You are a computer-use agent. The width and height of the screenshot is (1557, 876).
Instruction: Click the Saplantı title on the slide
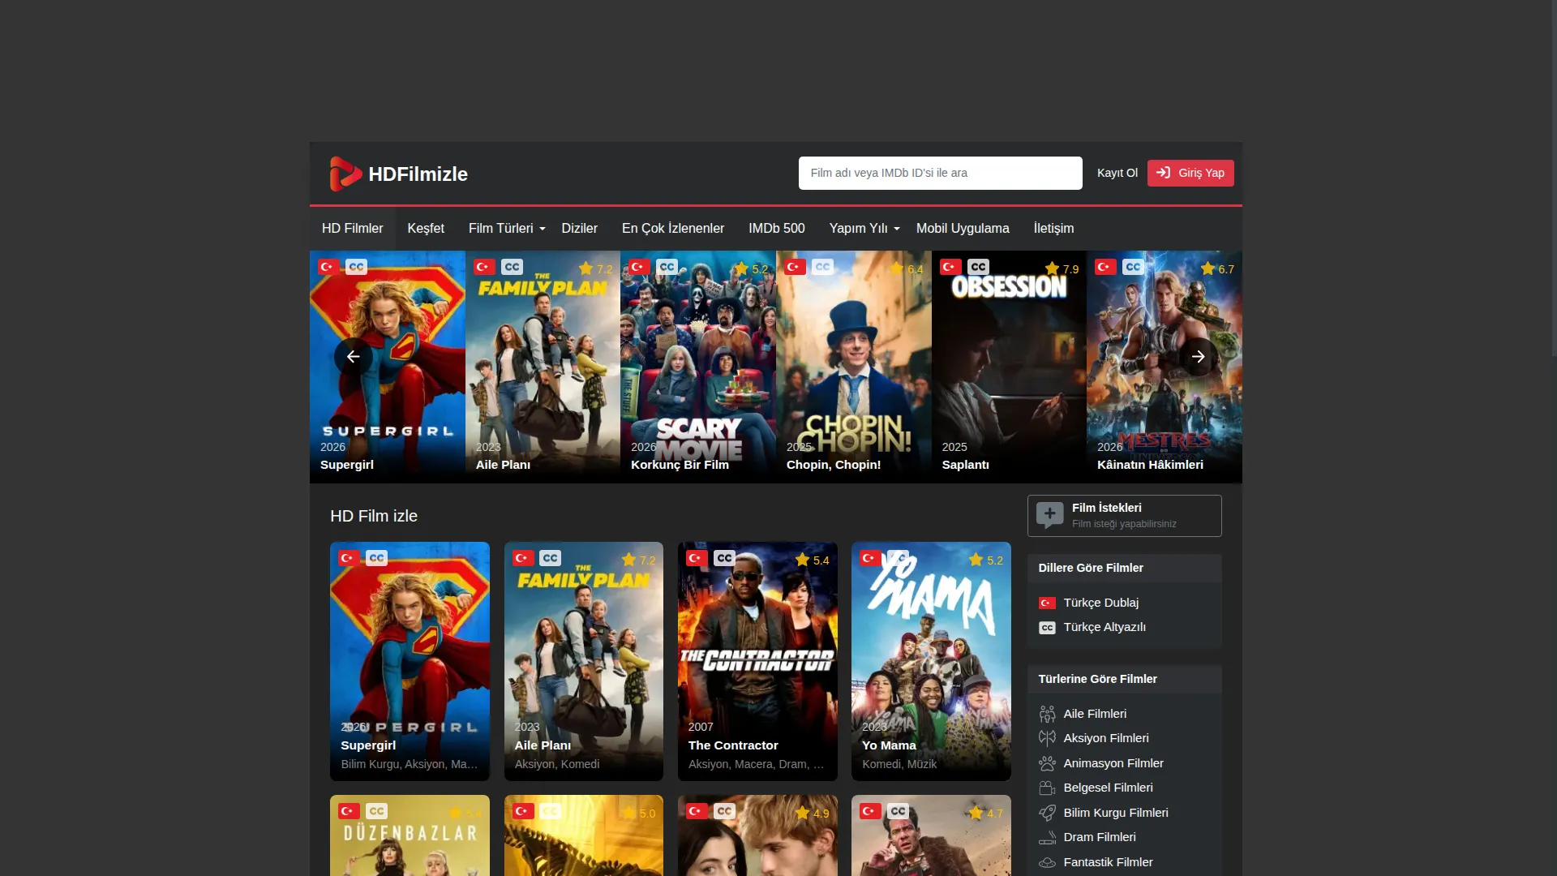click(965, 465)
